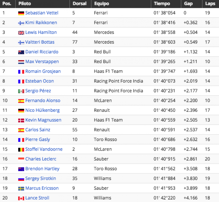Click Racing Point Force India in Ocon's row

(x=119, y=81)
